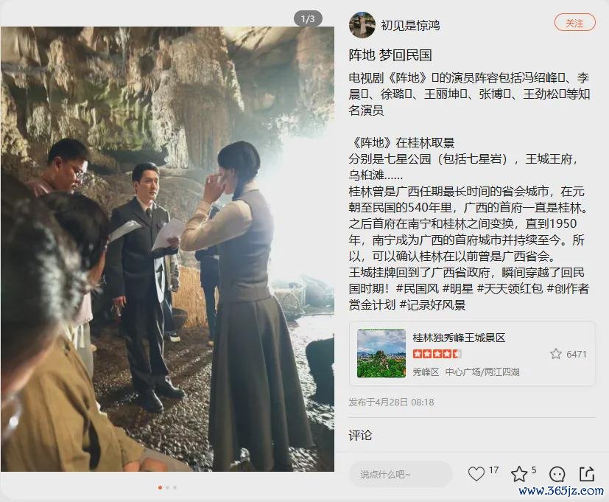Select hashtag #天天领红包
Screen dimensions: 609x502
(x=510, y=288)
